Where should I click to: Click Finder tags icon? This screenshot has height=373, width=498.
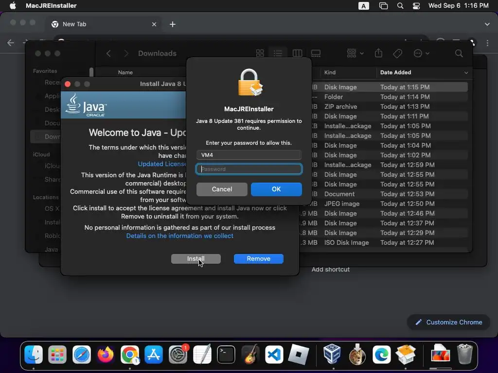[398, 53]
